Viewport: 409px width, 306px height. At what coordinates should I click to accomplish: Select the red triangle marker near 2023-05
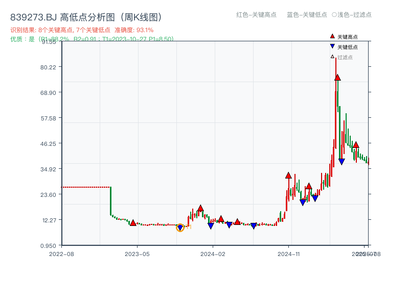pyautogui.click(x=132, y=222)
